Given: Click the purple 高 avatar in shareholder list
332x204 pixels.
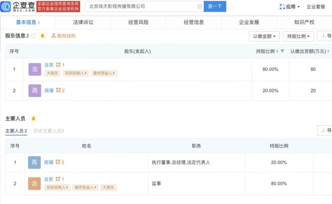Looking at the screenshot, I should pyautogui.click(x=35, y=90).
